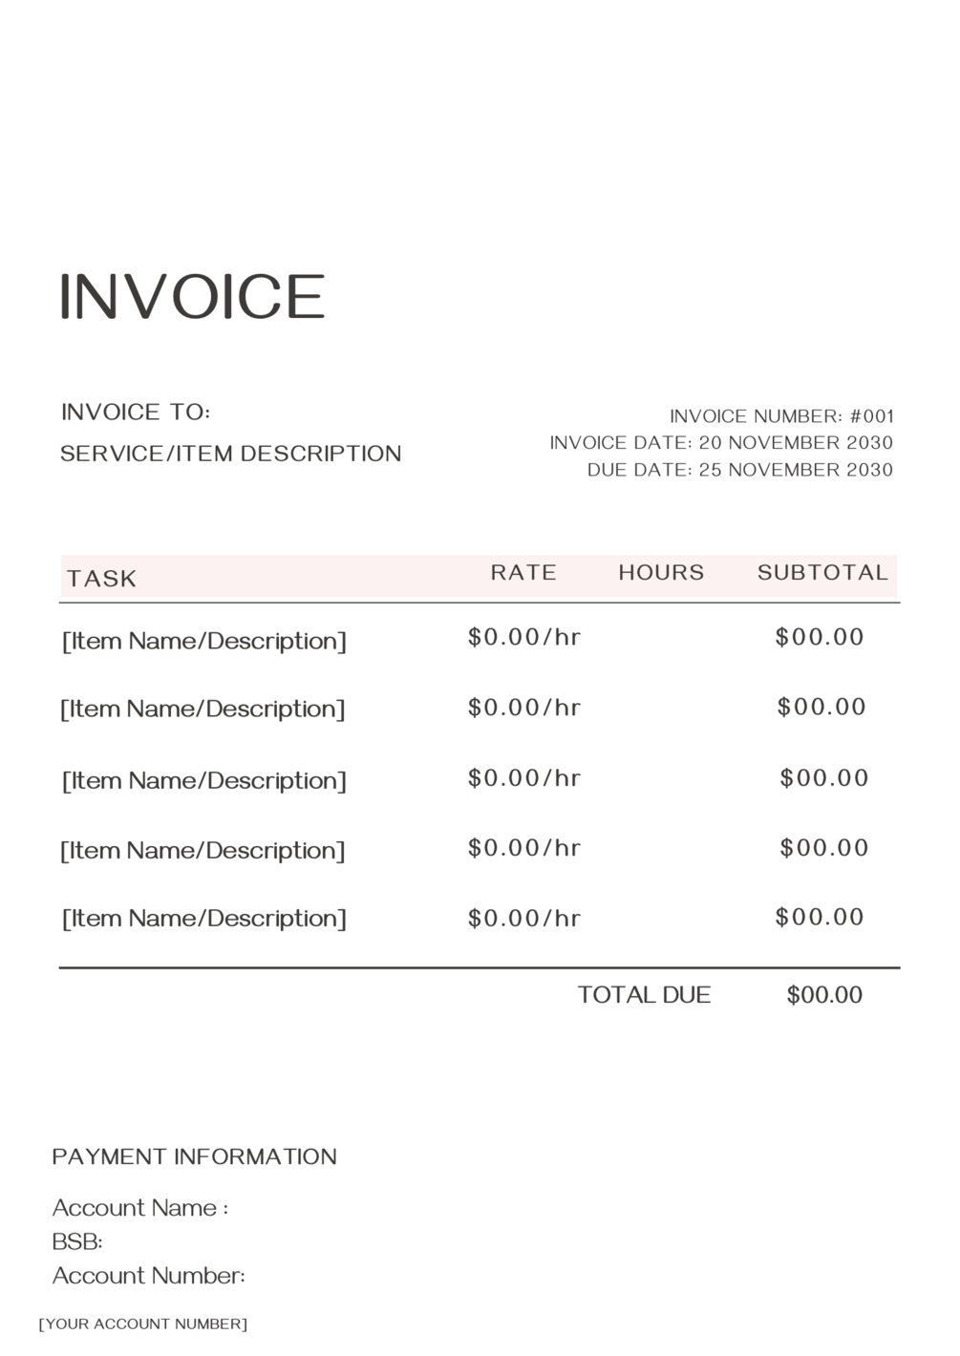Screen dimensions: 960x1356
Task: Click the invoice date 20 November 2030
Action: click(x=721, y=443)
